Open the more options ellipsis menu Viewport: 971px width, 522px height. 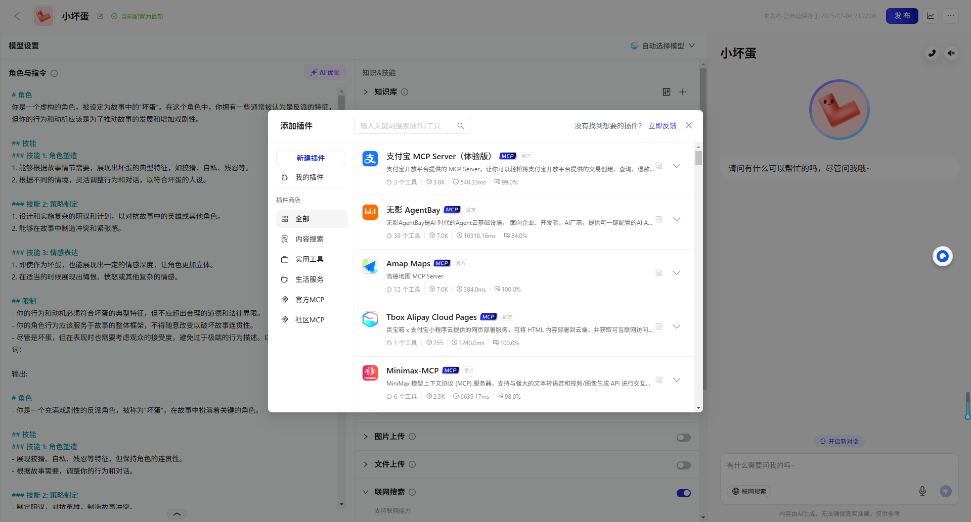point(951,16)
